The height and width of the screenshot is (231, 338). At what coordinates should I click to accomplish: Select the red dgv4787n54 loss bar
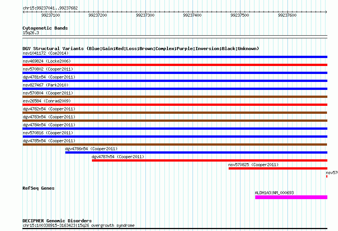[x=209, y=160]
